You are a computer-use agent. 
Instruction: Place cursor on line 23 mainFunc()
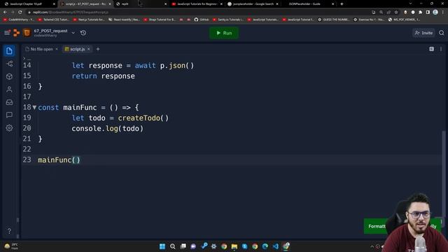59,160
